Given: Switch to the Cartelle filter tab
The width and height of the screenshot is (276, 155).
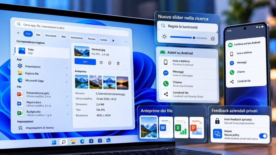Looking at the screenshot, I should [103, 40].
